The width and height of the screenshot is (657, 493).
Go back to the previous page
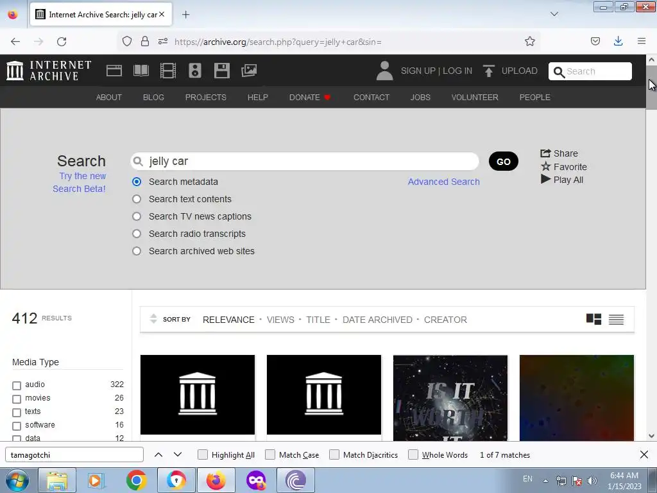click(x=15, y=42)
